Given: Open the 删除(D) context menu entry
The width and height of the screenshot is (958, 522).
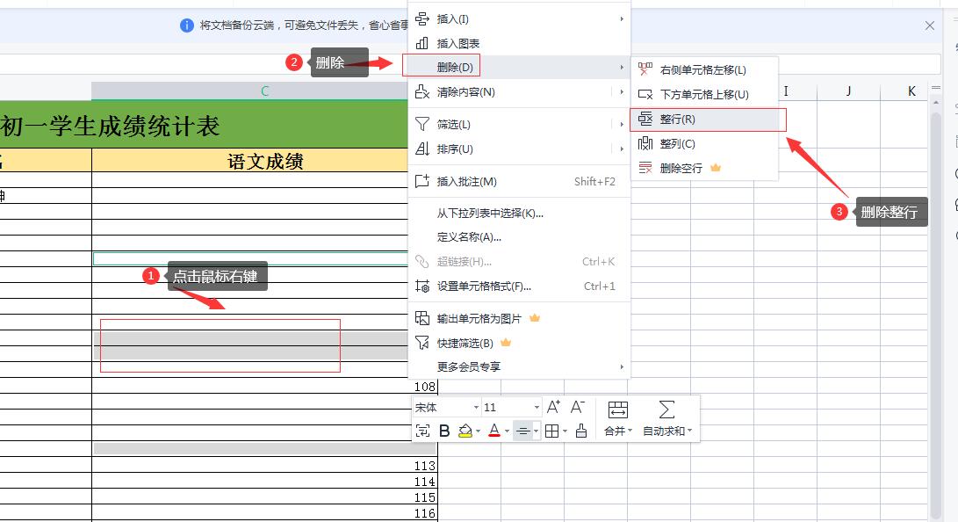Looking at the screenshot, I should [x=519, y=67].
